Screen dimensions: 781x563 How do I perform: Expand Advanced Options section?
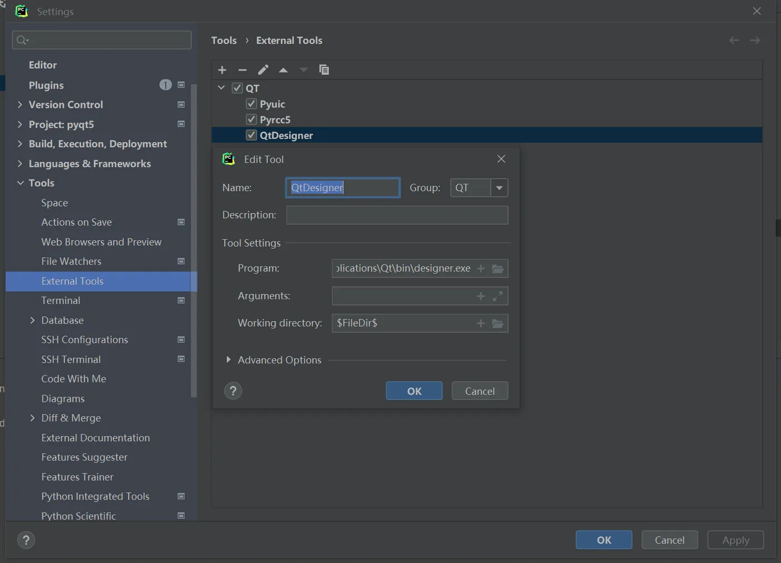click(228, 360)
